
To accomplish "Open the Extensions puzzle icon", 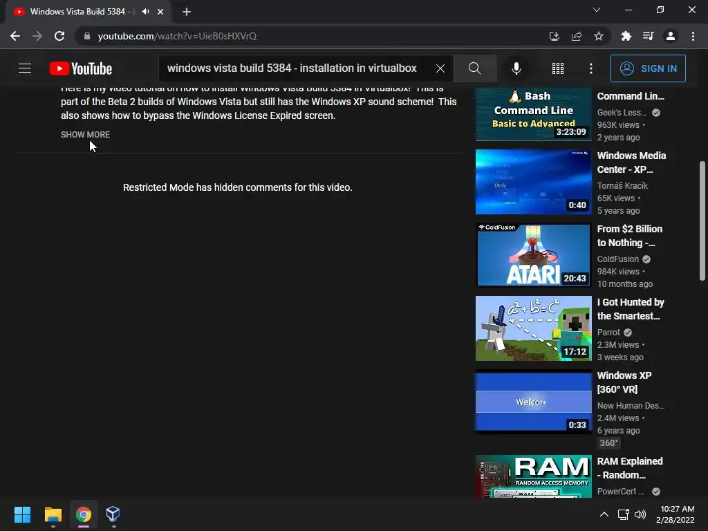I will [626, 36].
